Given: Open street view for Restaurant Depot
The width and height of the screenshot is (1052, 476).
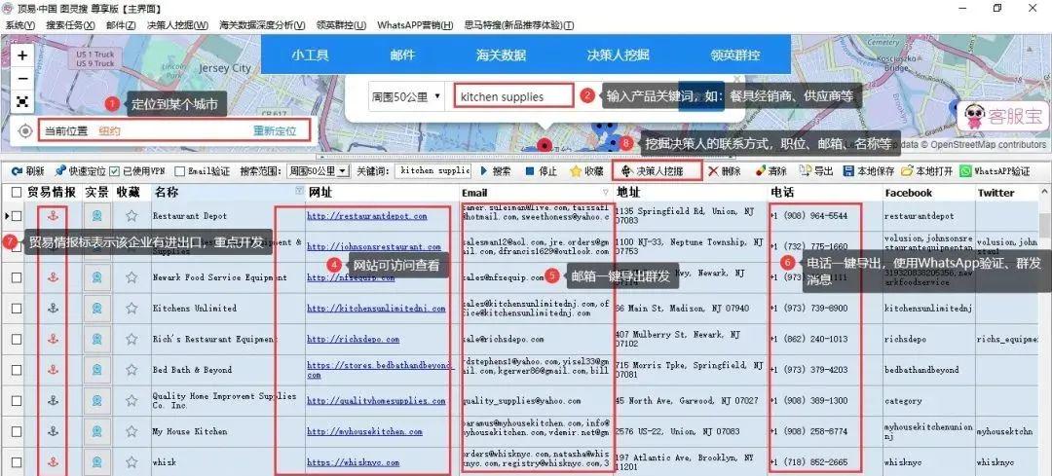Looking at the screenshot, I should (97, 216).
